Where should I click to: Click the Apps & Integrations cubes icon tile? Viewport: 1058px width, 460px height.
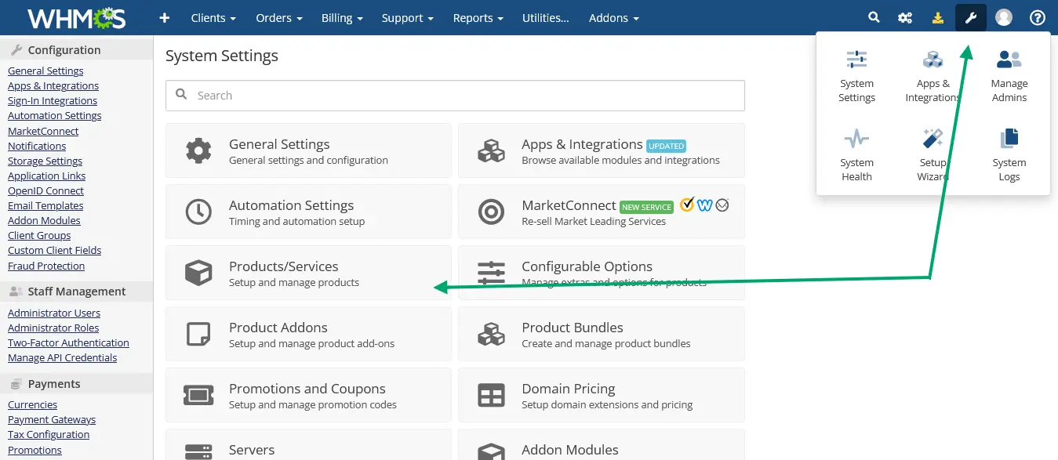[491, 150]
